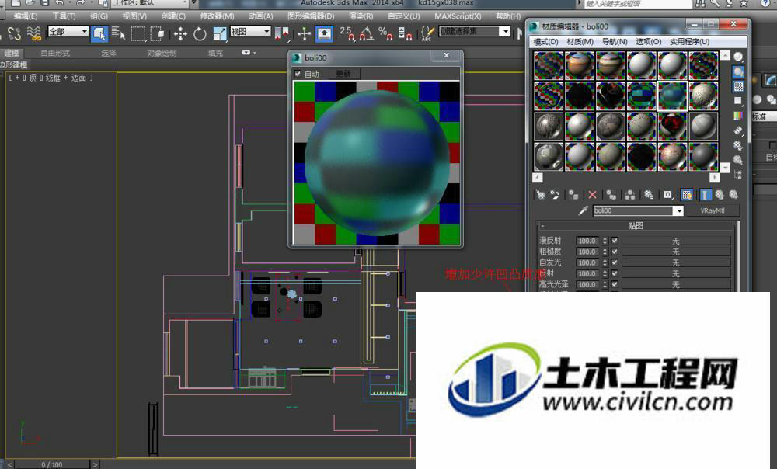Click 反射 map slot 无 button

(676, 273)
